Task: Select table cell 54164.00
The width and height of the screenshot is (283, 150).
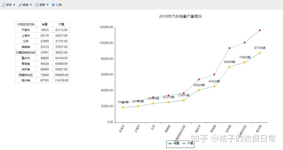Action: point(61,58)
